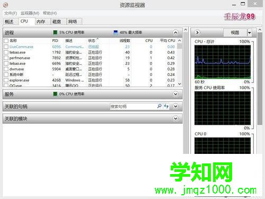The image size is (265, 199).
Task: Switch to the 内存 tab
Action: tap(42, 22)
